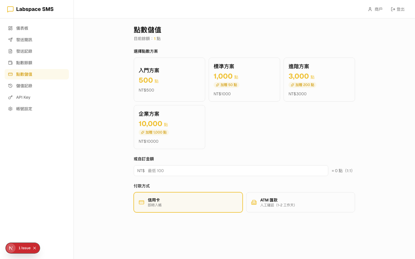Choose ATM 匯款 as payment method

pos(301,202)
